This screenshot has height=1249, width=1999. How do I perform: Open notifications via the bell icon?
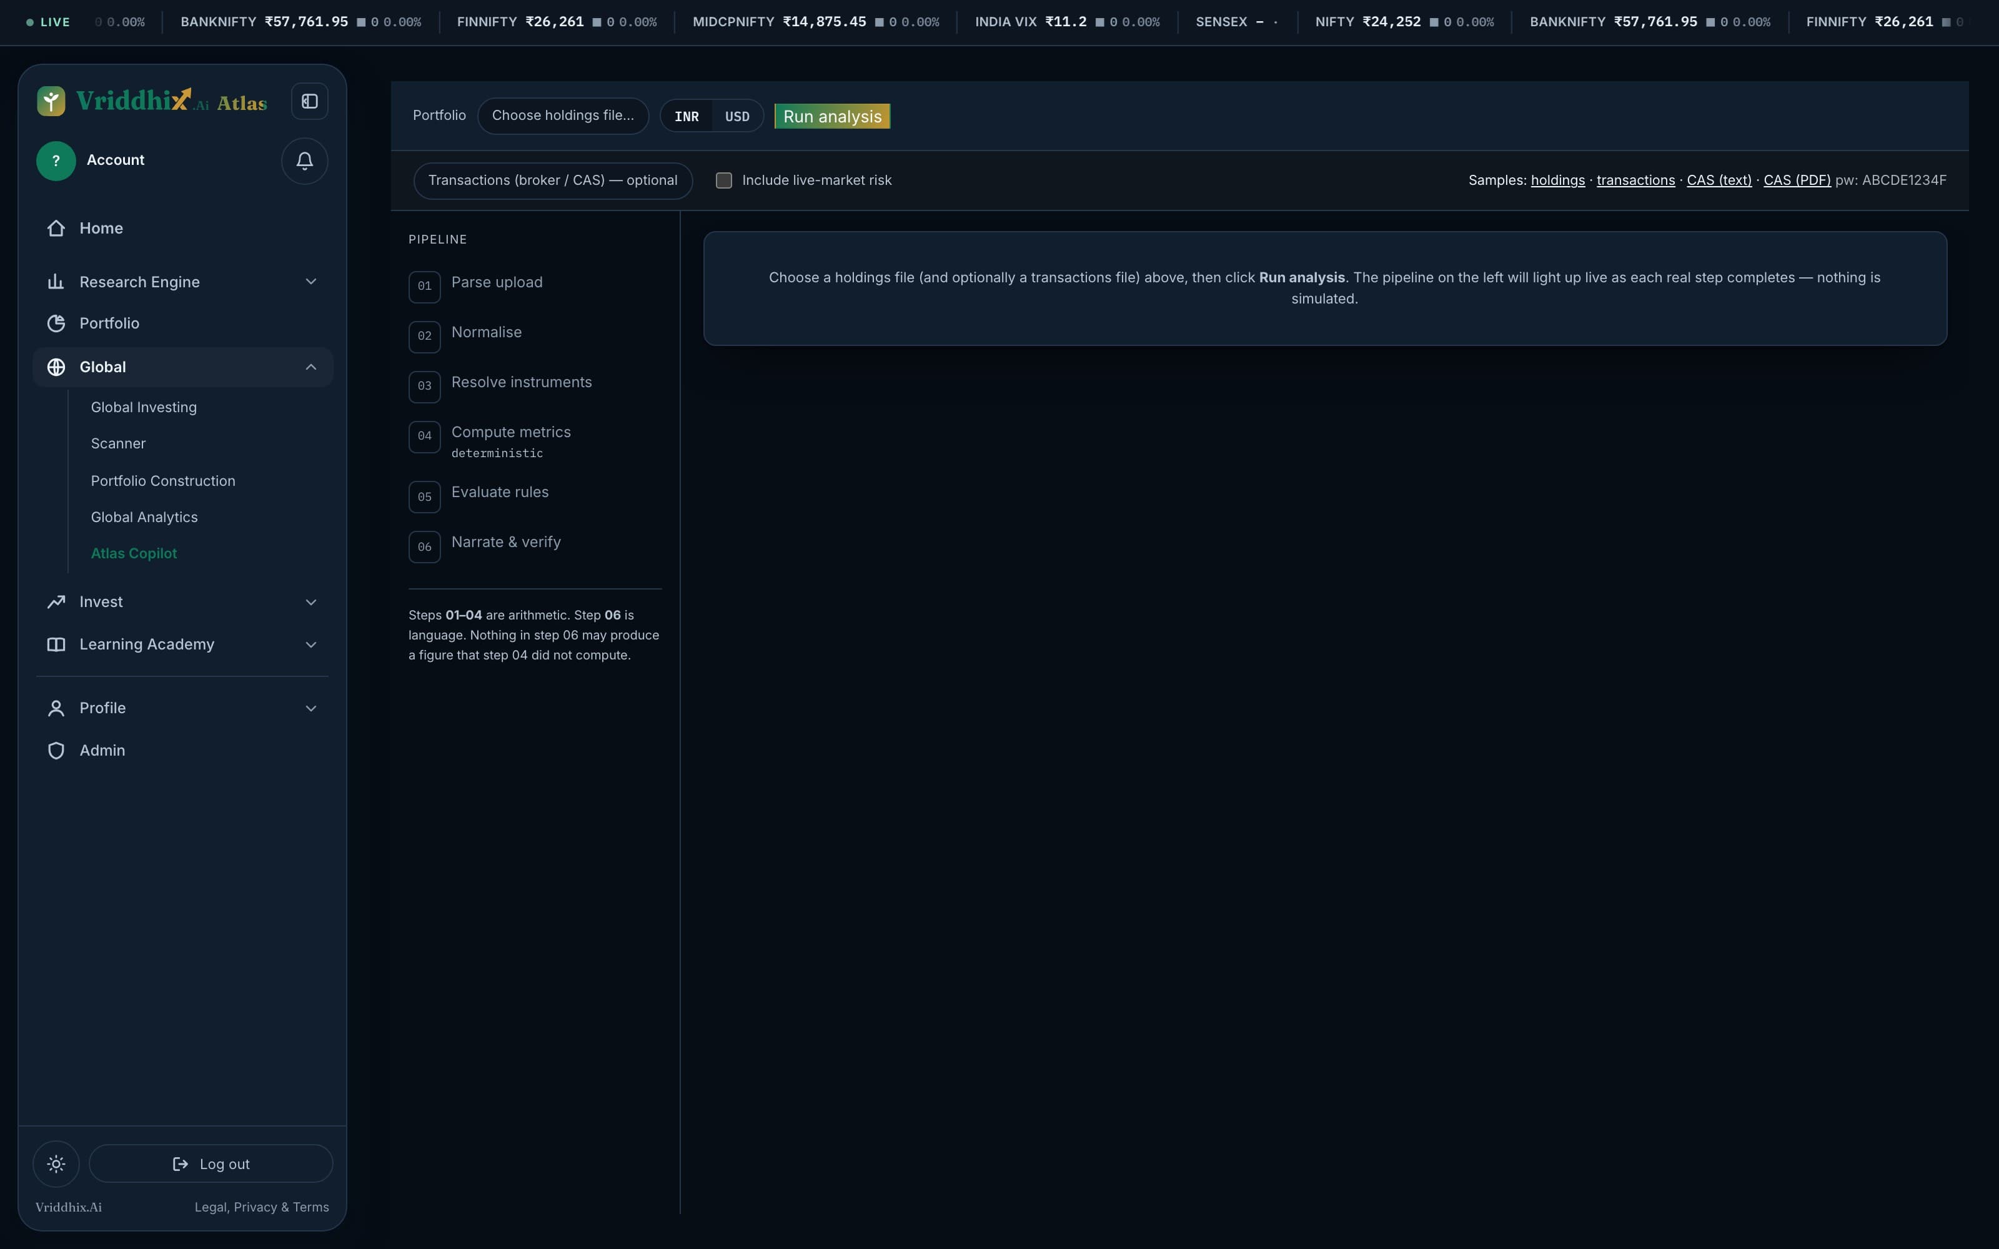tap(305, 161)
